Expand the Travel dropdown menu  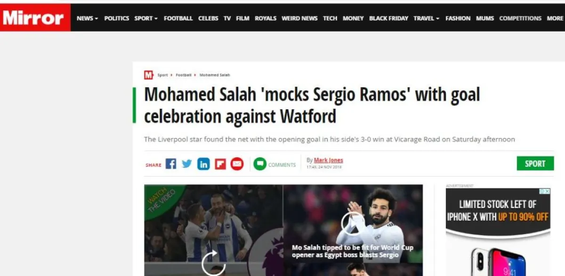coord(426,18)
